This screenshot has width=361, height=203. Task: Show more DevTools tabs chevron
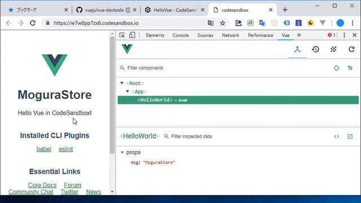pos(299,35)
